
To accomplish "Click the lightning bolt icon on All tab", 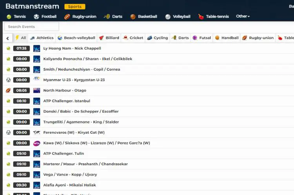I will [17, 38].
